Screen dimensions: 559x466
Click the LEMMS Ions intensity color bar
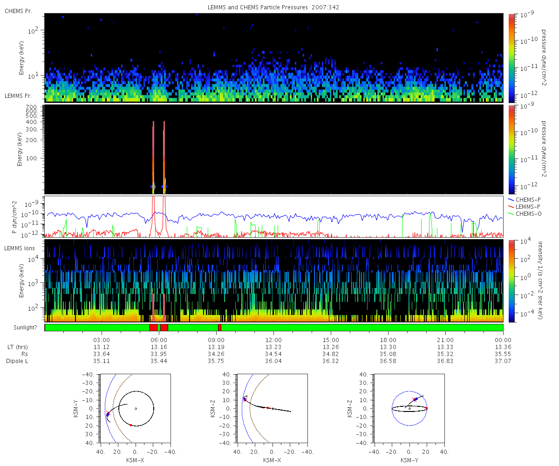pos(511,281)
